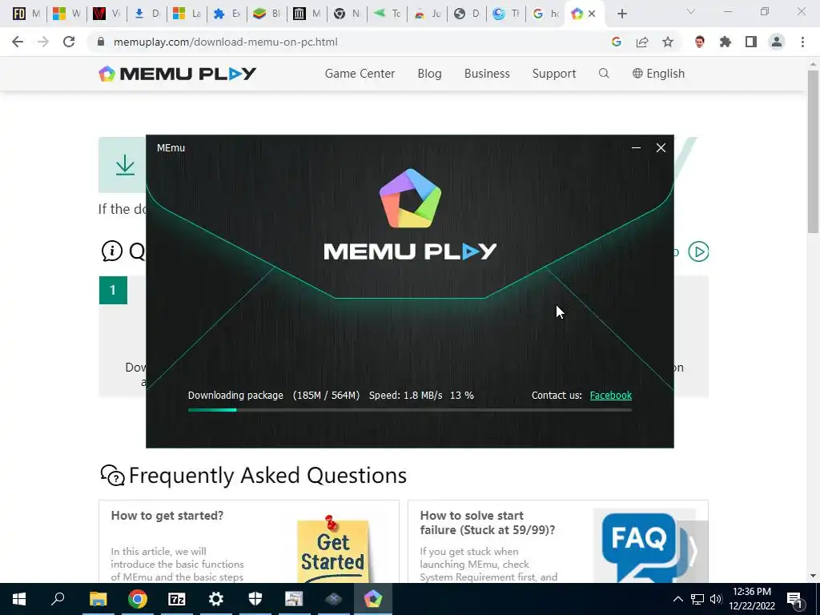The image size is (820, 615).
Task: Open the How to get started article
Action: pyautogui.click(x=167, y=516)
